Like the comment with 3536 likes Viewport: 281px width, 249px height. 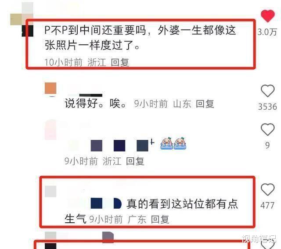coord(267,91)
